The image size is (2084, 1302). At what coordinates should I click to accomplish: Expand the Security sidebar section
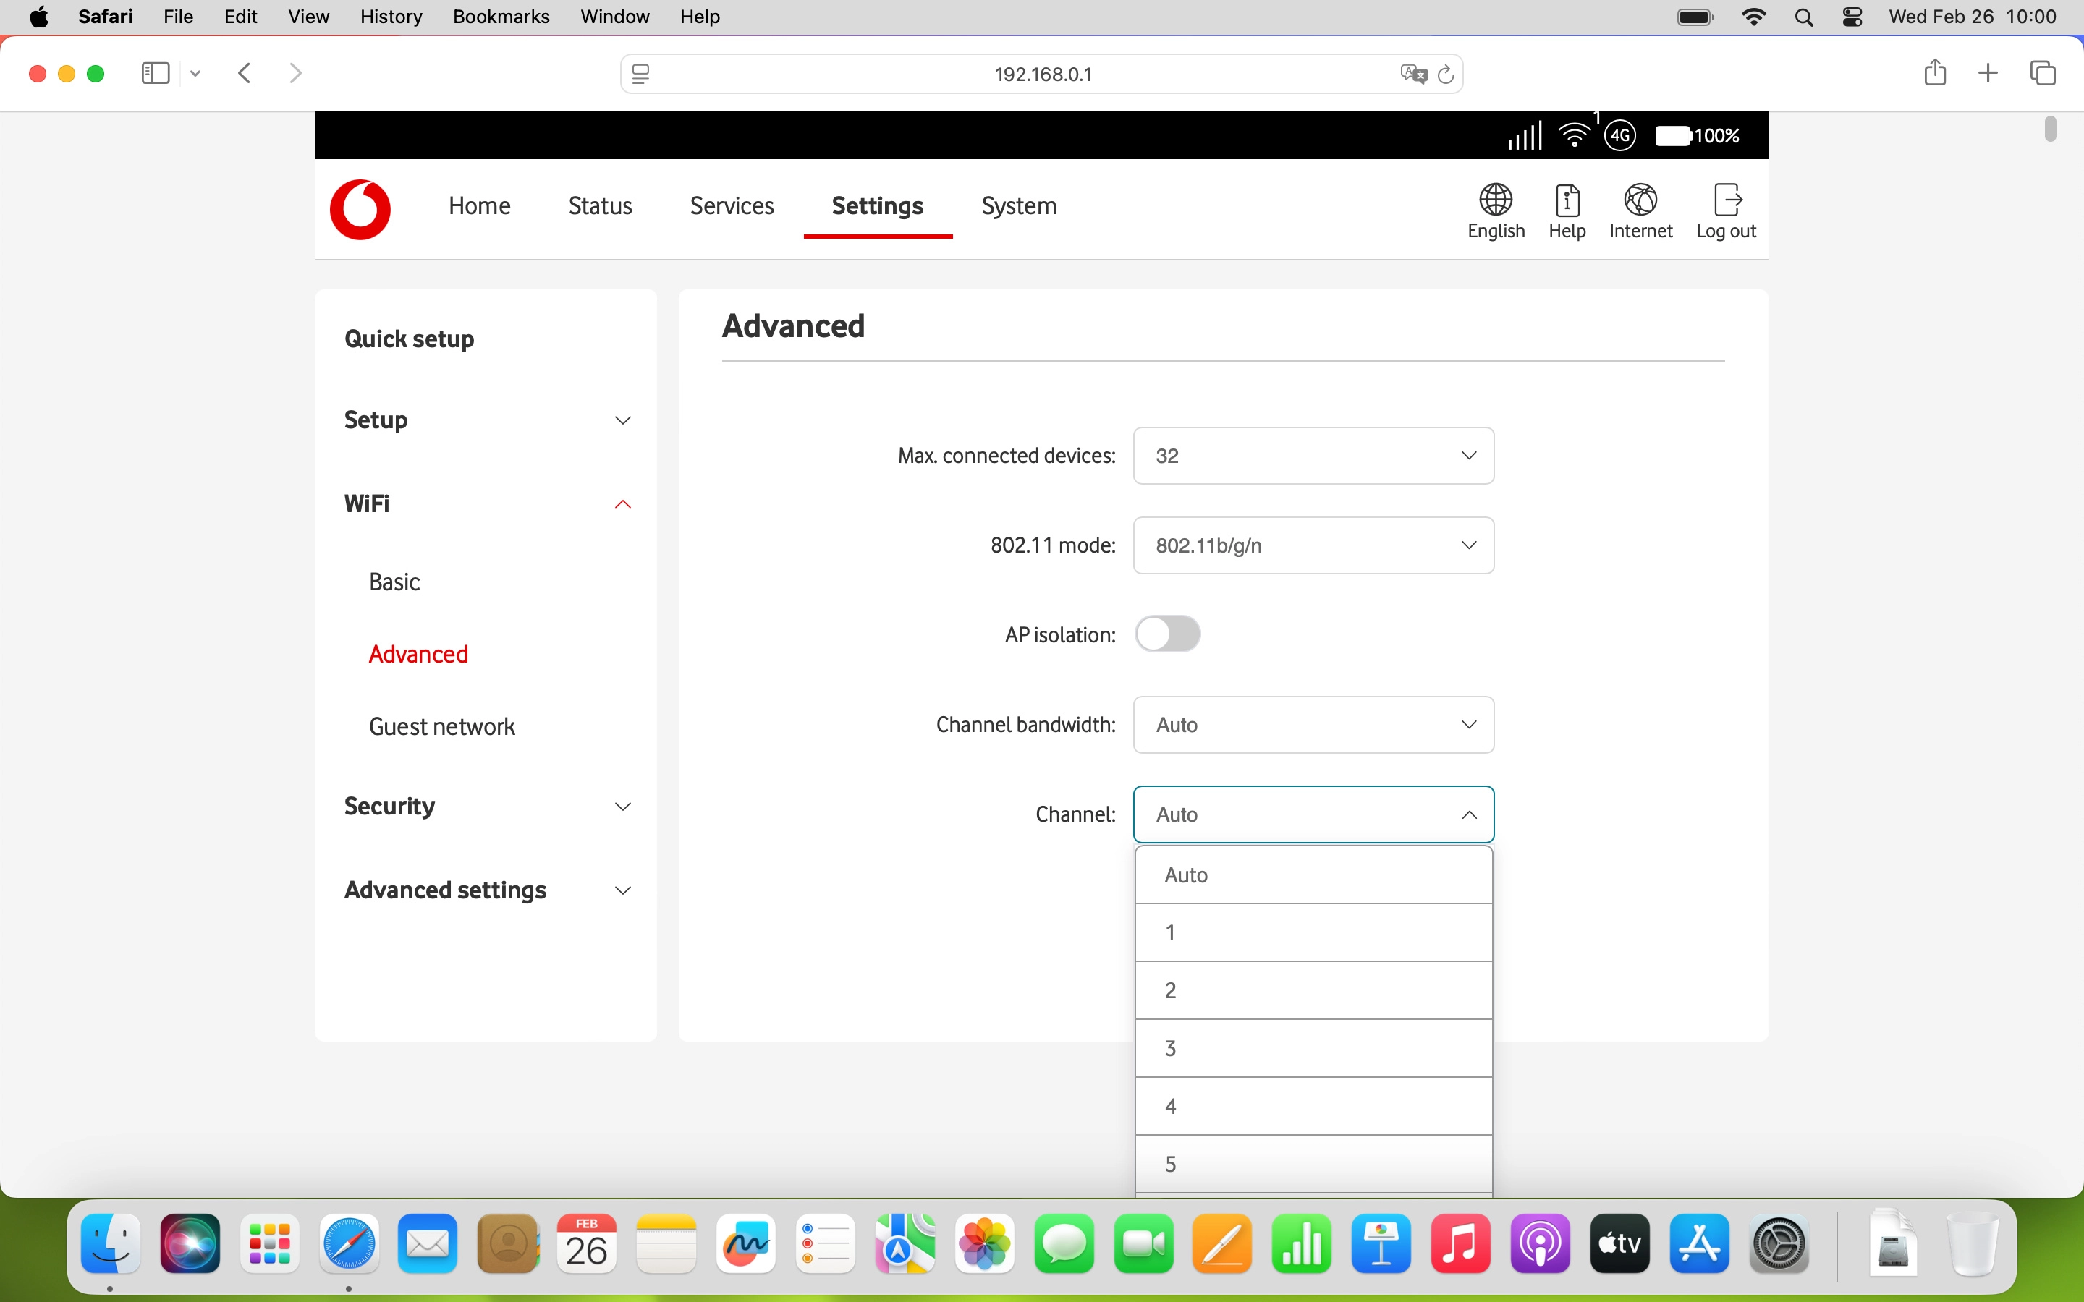pos(488,806)
